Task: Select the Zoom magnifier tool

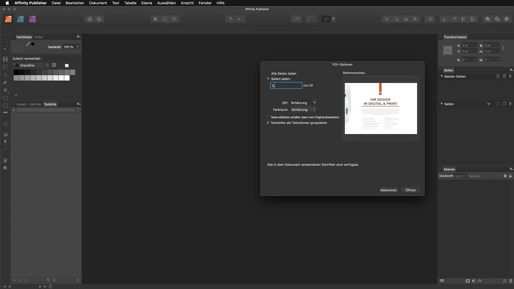Action: pos(5,168)
